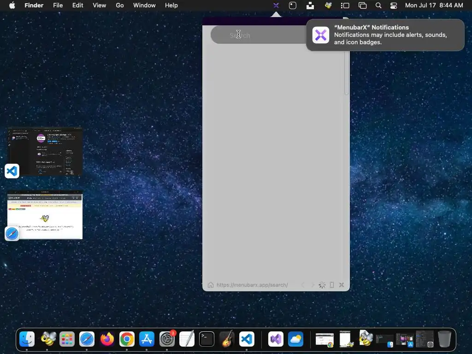Image resolution: width=472 pixels, height=354 pixels.
Task: Click the overlapping windows menu bar icon
Action: click(x=362, y=6)
